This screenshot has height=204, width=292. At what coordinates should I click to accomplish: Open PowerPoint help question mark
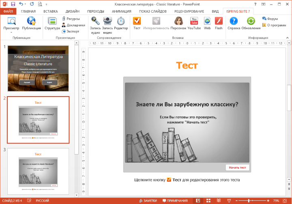(x=255, y=4)
